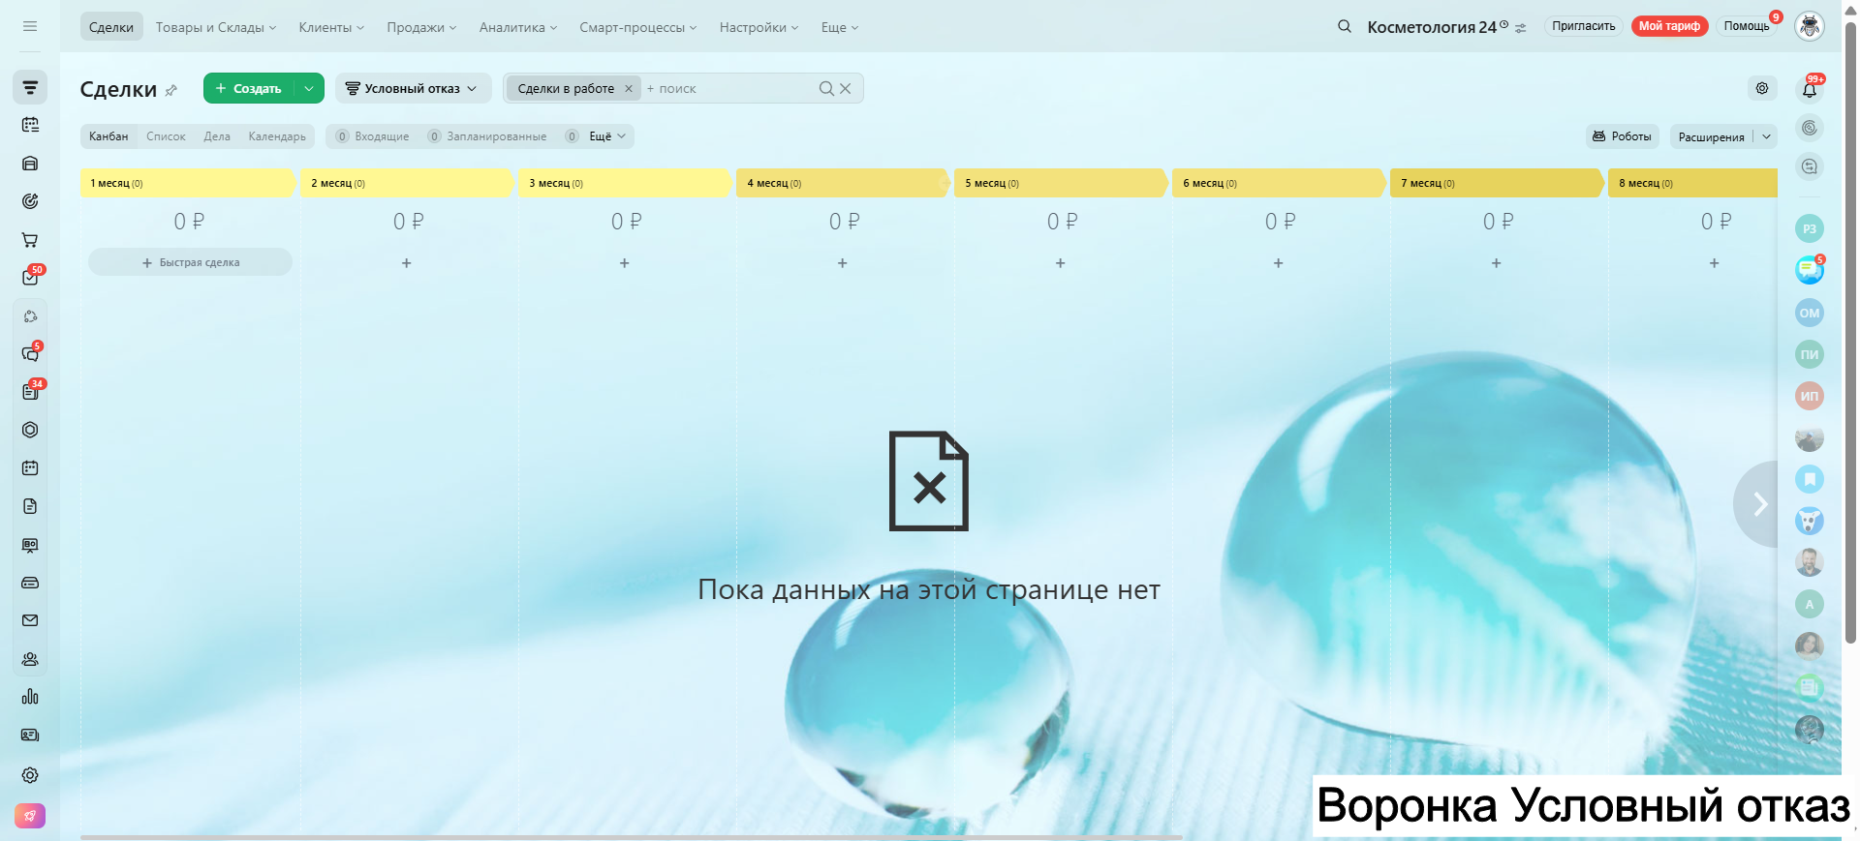Open the 'Мой тариф' button
Image resolution: width=1860 pixels, height=841 pixels.
point(1669,26)
